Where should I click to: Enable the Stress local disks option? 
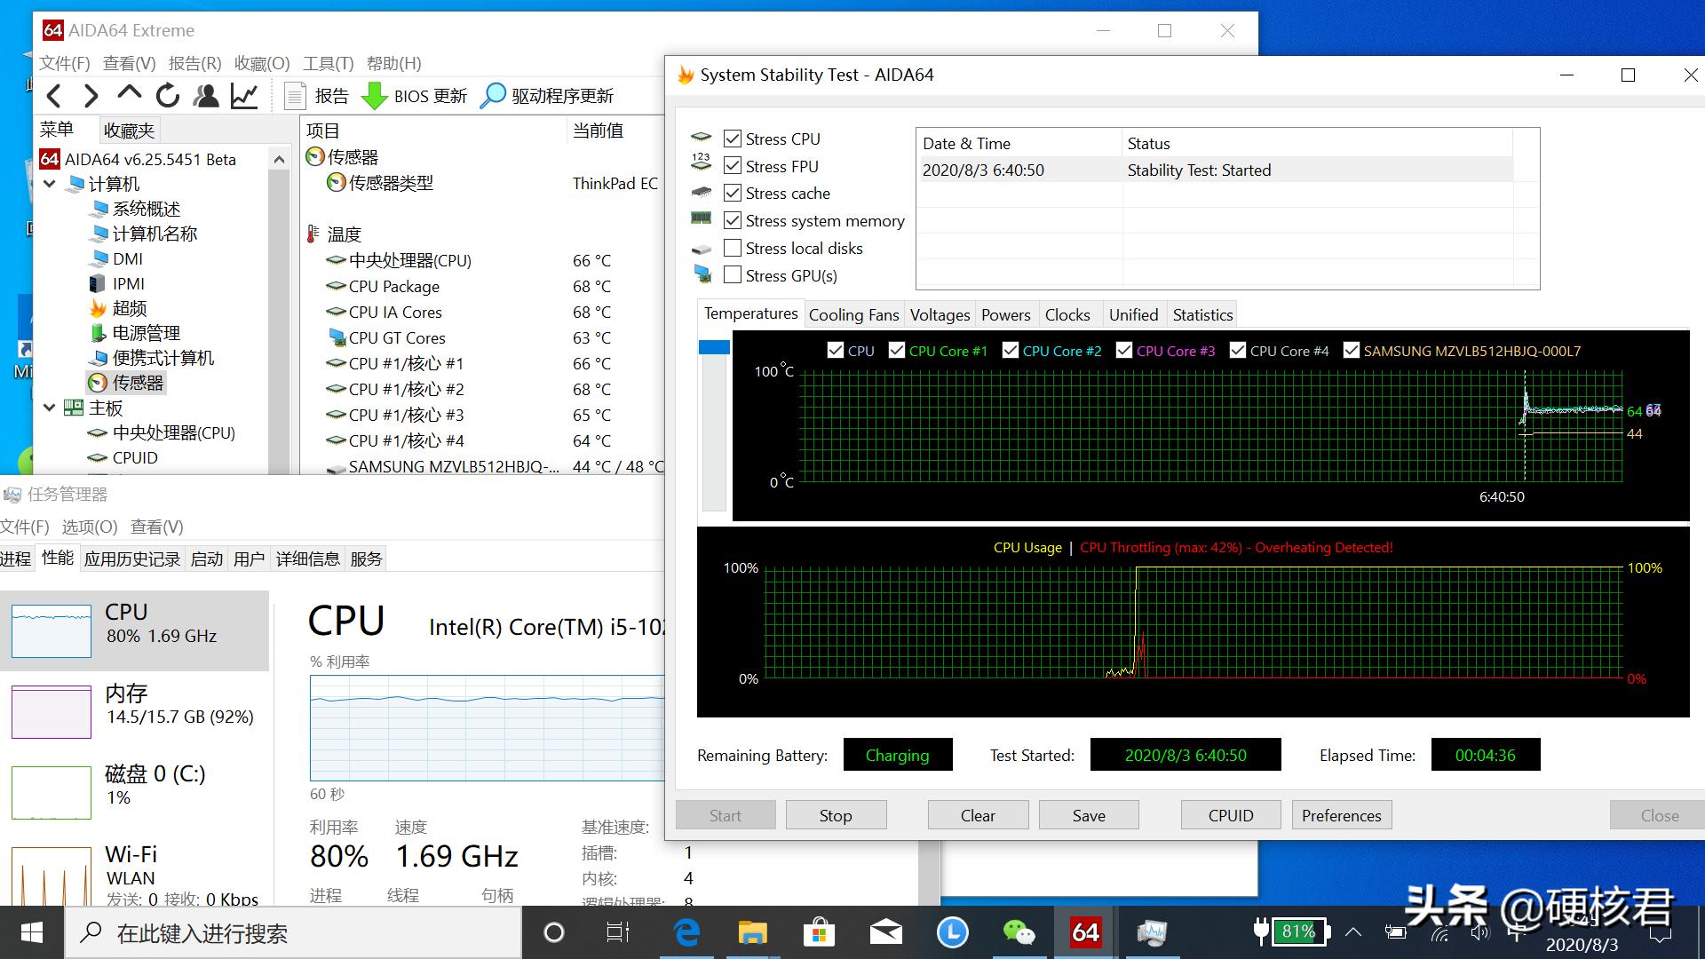click(733, 249)
